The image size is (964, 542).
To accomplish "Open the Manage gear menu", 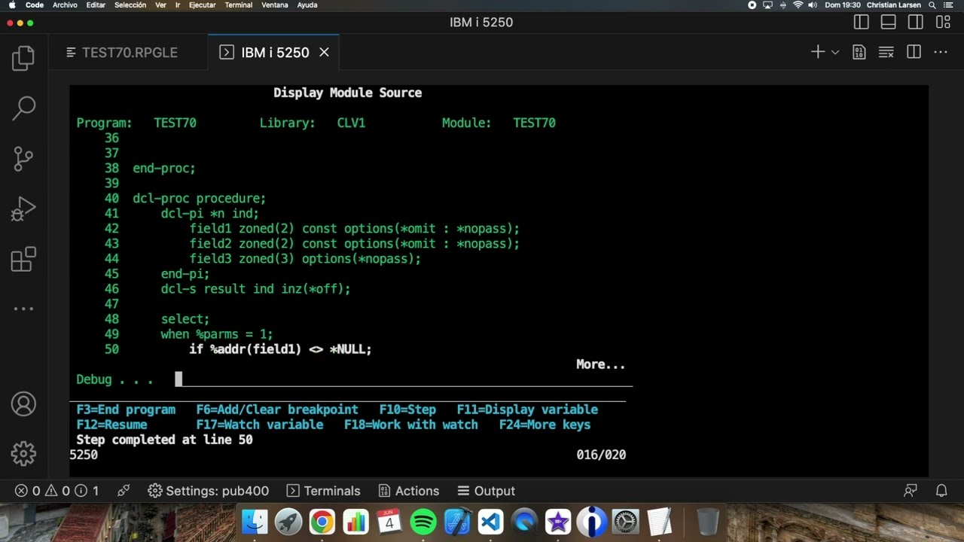I will click(23, 454).
